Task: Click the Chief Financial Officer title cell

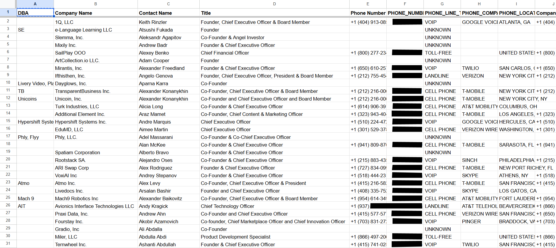Action: [x=274, y=53]
